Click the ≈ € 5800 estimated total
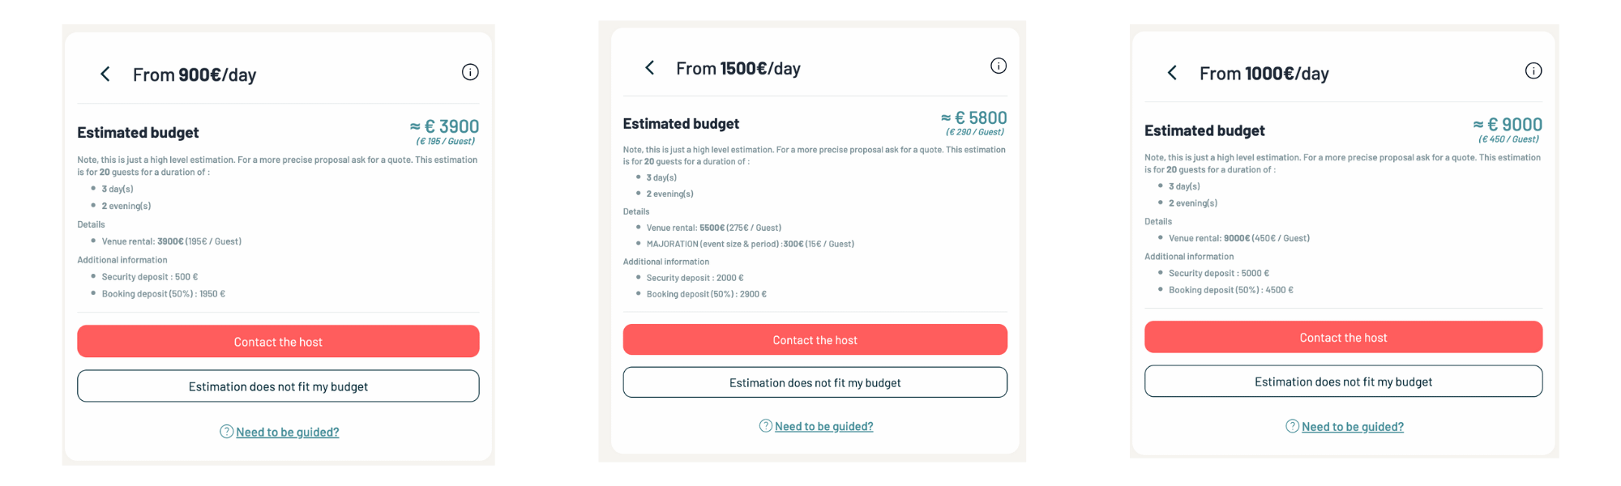This screenshot has height=486, width=1621. (974, 118)
